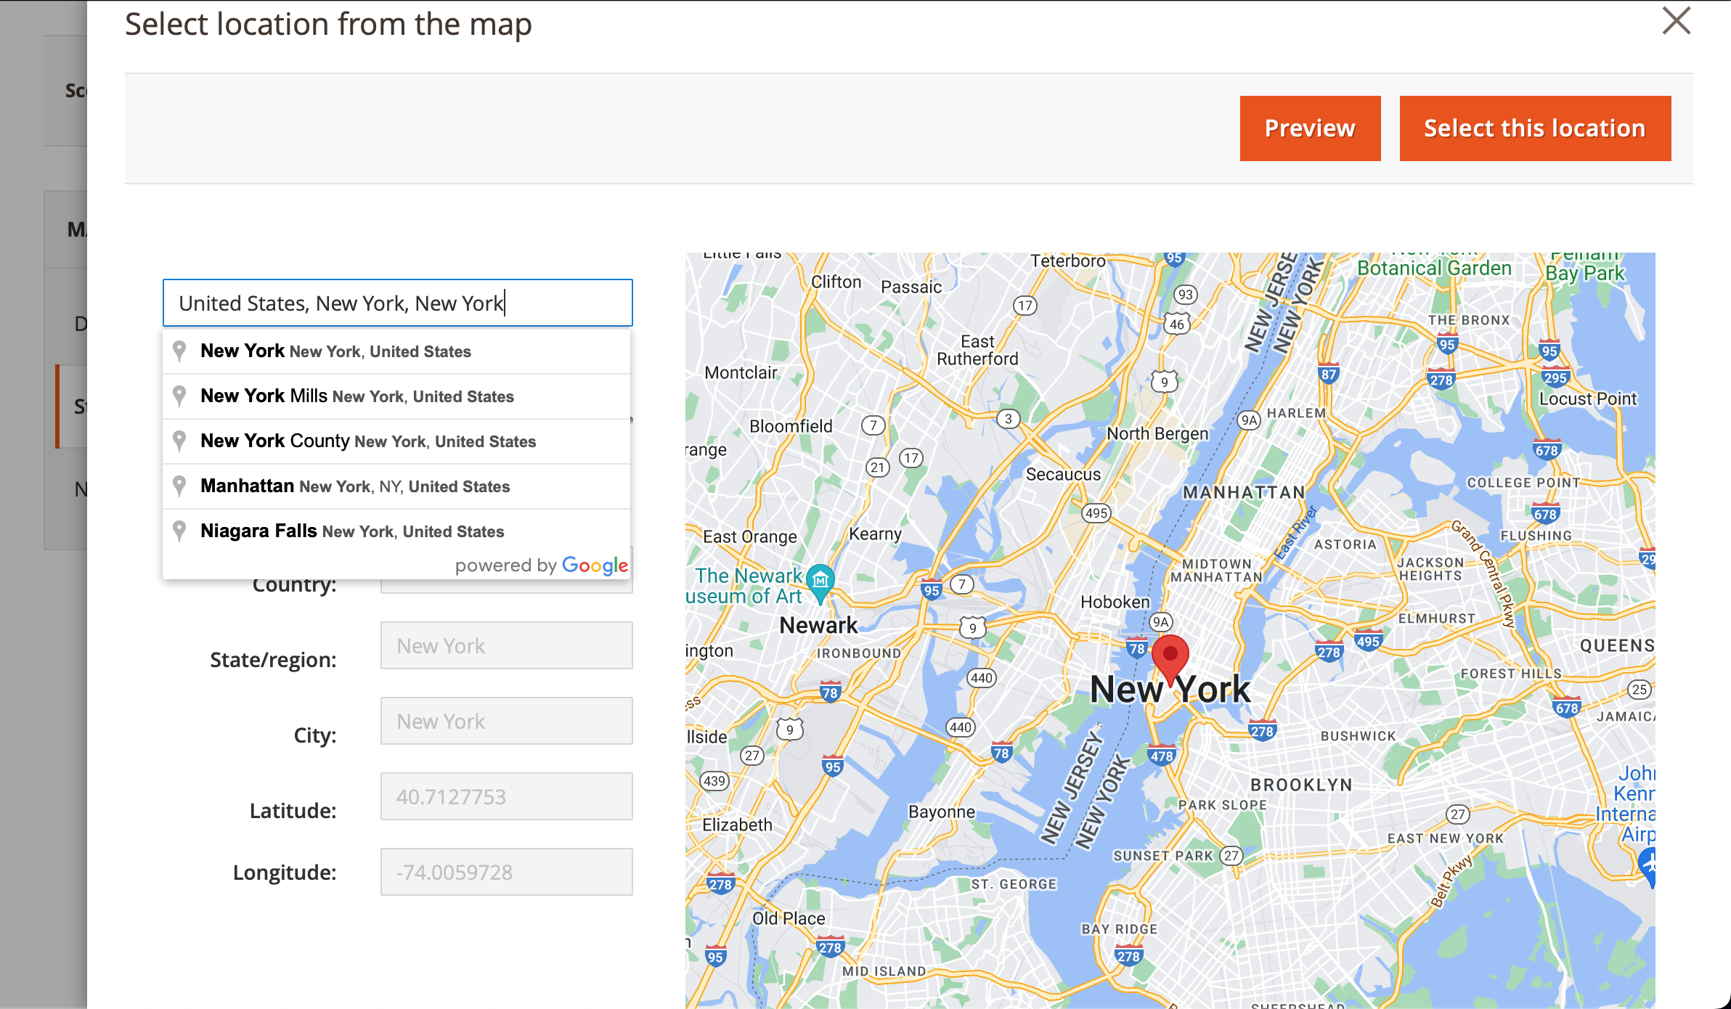The height and width of the screenshot is (1009, 1731).
Task: Click the pin icon beside Manhattan suggestion
Action: (x=179, y=486)
